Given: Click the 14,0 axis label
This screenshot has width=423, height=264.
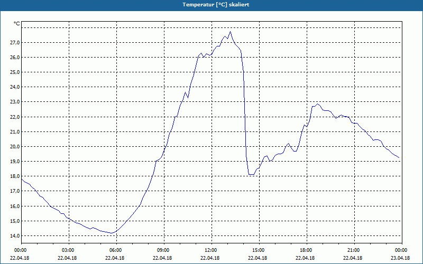Looking at the screenshot, I should pos(15,235).
